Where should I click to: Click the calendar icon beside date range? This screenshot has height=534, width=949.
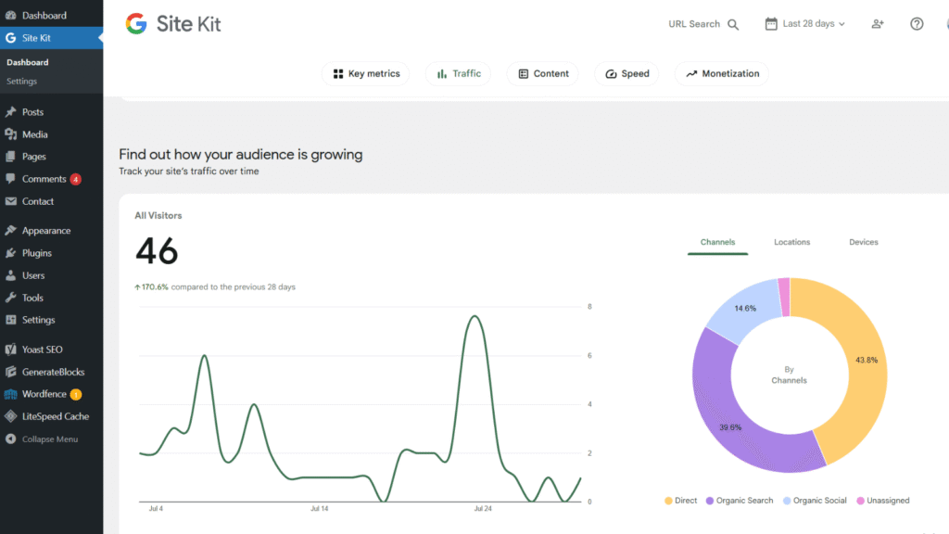(x=770, y=23)
